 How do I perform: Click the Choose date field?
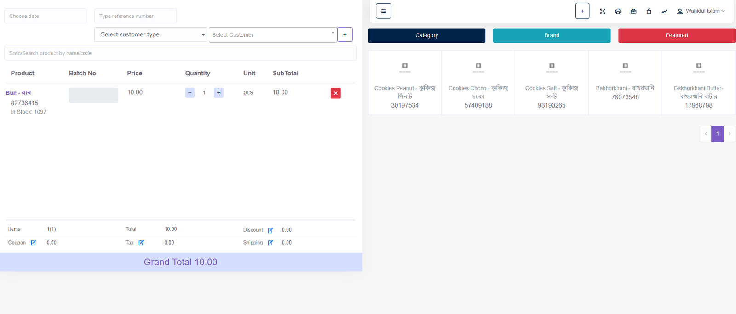click(x=46, y=16)
